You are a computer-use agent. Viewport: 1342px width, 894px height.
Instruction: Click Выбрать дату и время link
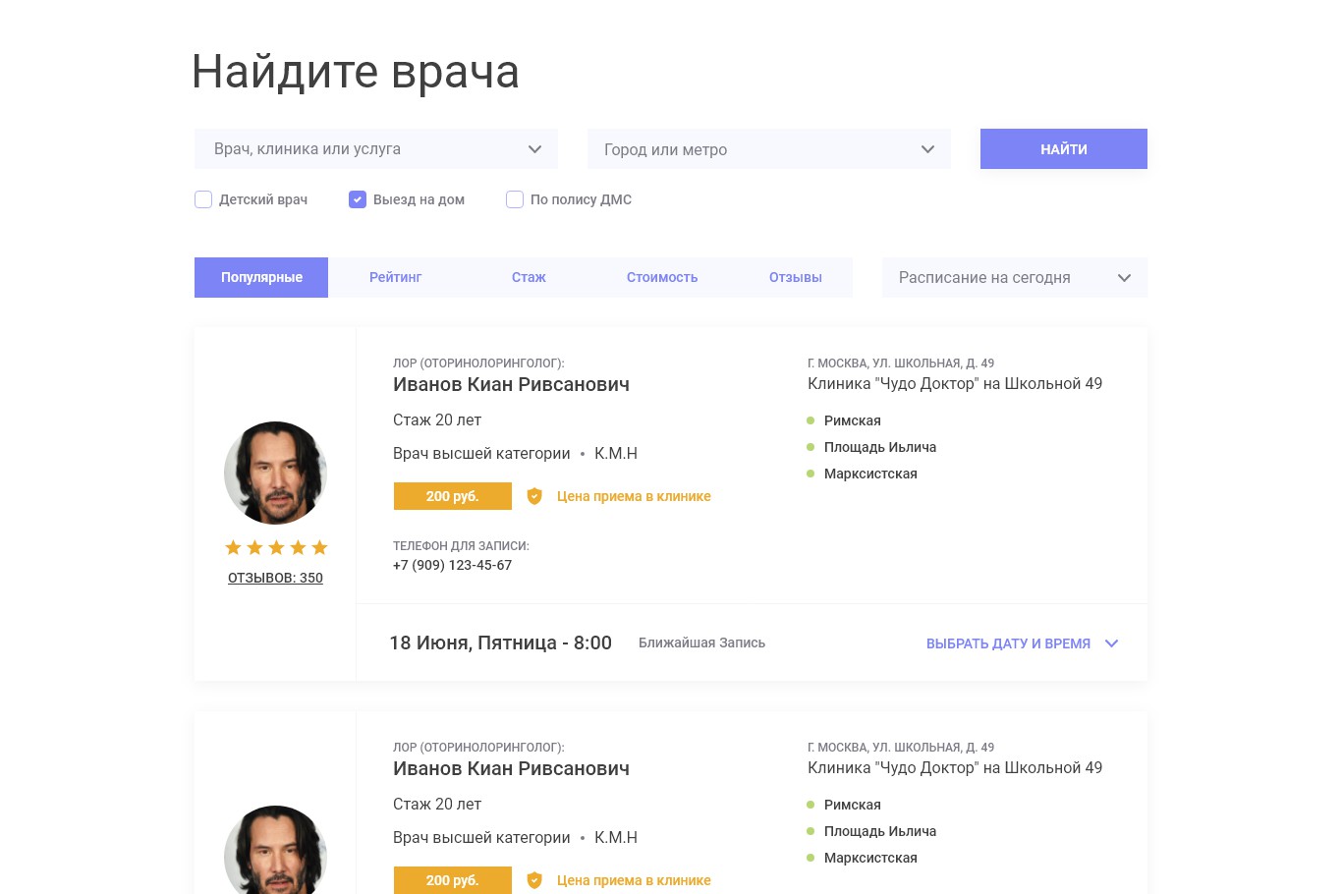coord(1008,643)
